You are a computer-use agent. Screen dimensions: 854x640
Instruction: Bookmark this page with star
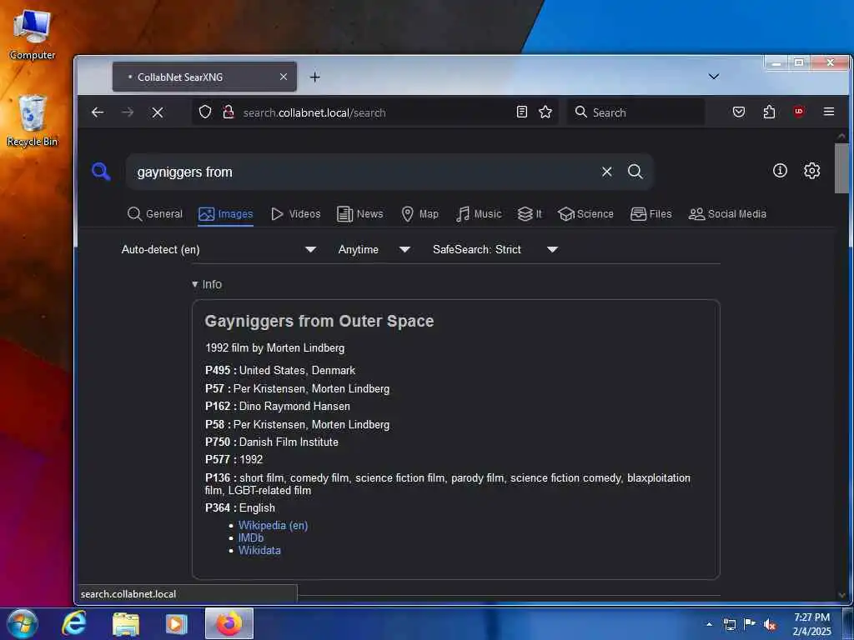pyautogui.click(x=545, y=112)
